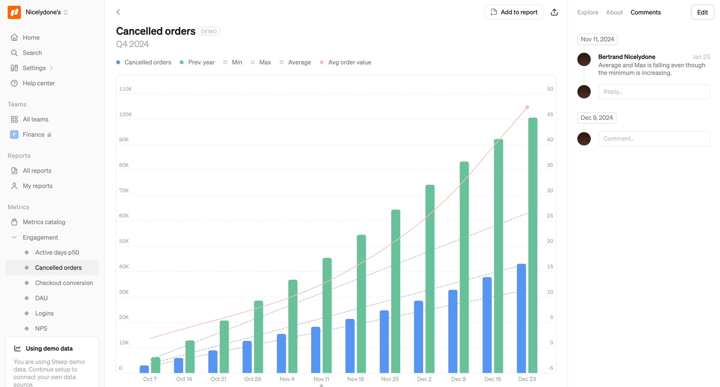Click the Reply input field
This screenshot has width=720, height=387.
click(x=654, y=92)
